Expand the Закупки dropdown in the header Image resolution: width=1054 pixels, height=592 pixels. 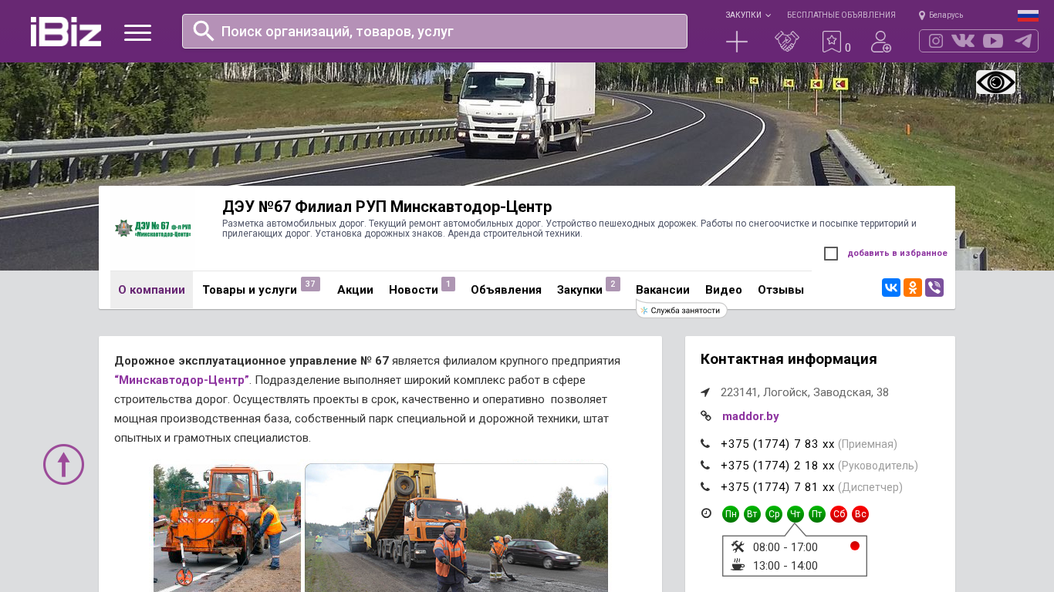pos(748,15)
